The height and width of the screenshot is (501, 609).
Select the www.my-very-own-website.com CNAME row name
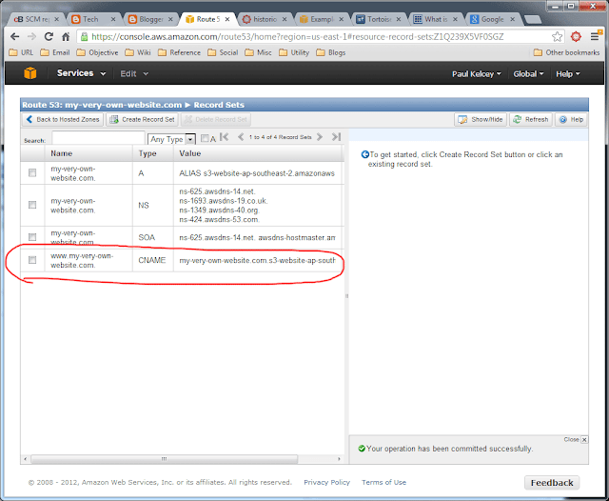[x=82, y=260]
